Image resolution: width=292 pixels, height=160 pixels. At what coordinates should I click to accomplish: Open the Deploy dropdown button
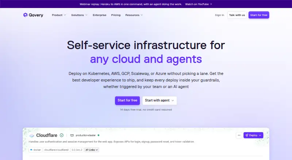(x=253, y=135)
